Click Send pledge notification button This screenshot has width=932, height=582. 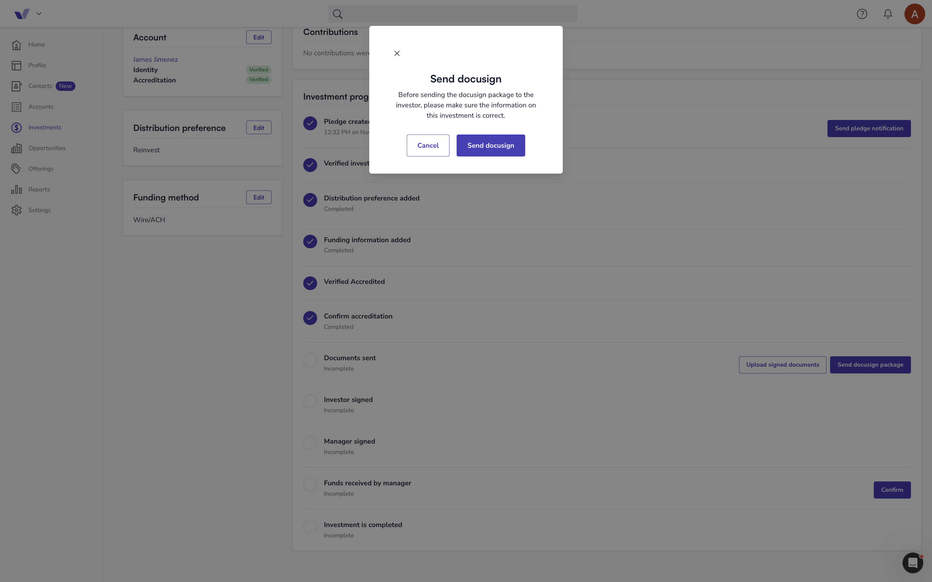(x=869, y=129)
